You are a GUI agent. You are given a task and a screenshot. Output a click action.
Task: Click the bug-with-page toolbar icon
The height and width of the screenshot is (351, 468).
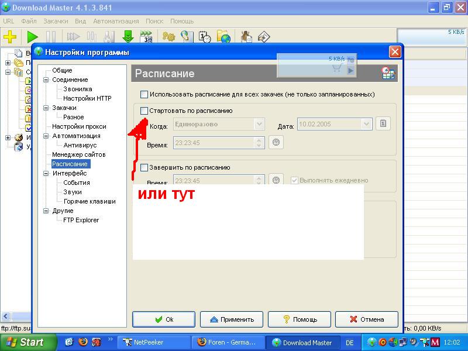pos(246,37)
